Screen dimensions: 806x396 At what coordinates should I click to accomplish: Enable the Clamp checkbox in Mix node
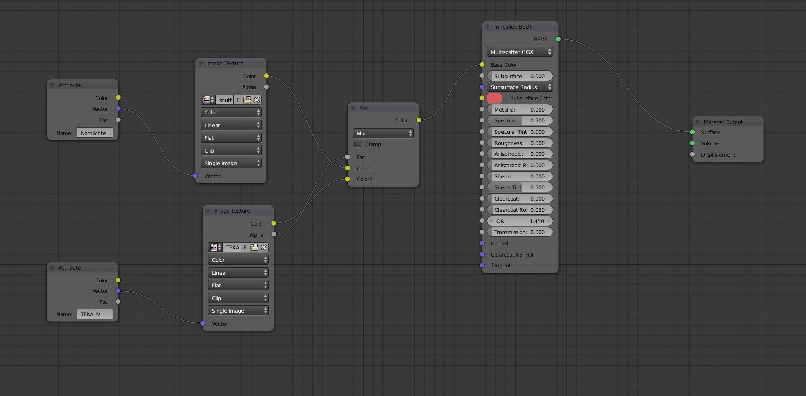(358, 144)
